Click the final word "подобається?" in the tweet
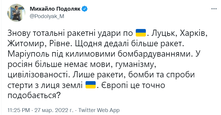The image size is (221, 115). [x=34, y=96]
